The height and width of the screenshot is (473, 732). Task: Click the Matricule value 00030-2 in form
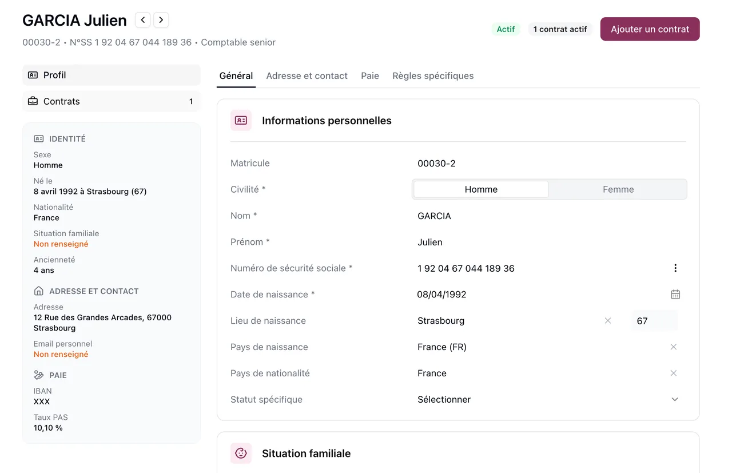coord(436,164)
